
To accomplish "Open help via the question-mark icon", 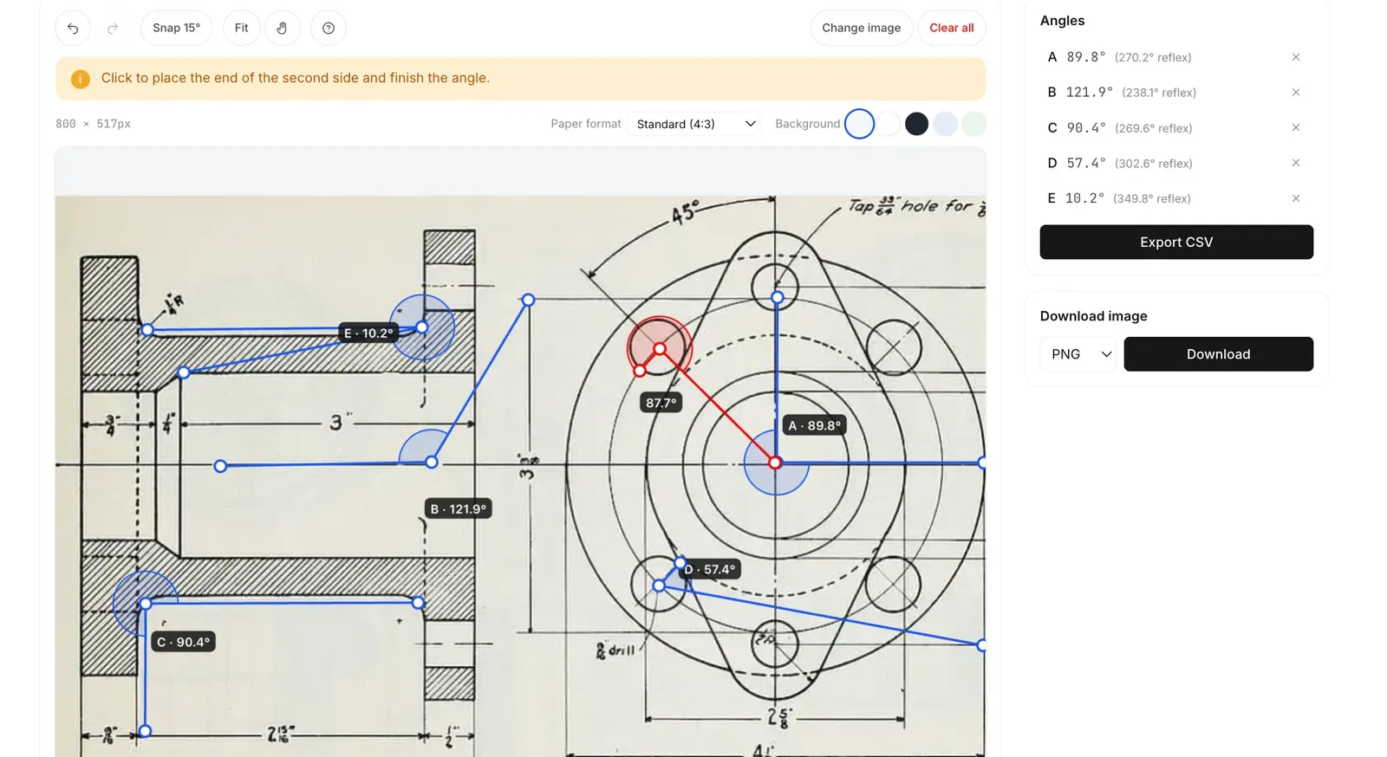I will (329, 28).
